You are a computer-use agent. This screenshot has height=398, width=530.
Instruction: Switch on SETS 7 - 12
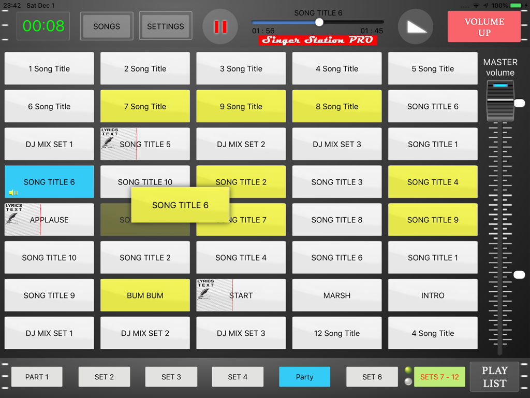click(x=439, y=377)
